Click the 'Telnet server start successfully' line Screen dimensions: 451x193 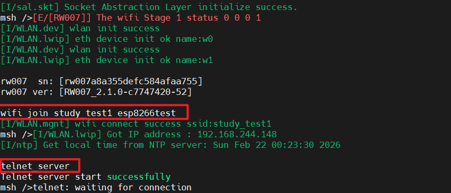(x=86, y=177)
